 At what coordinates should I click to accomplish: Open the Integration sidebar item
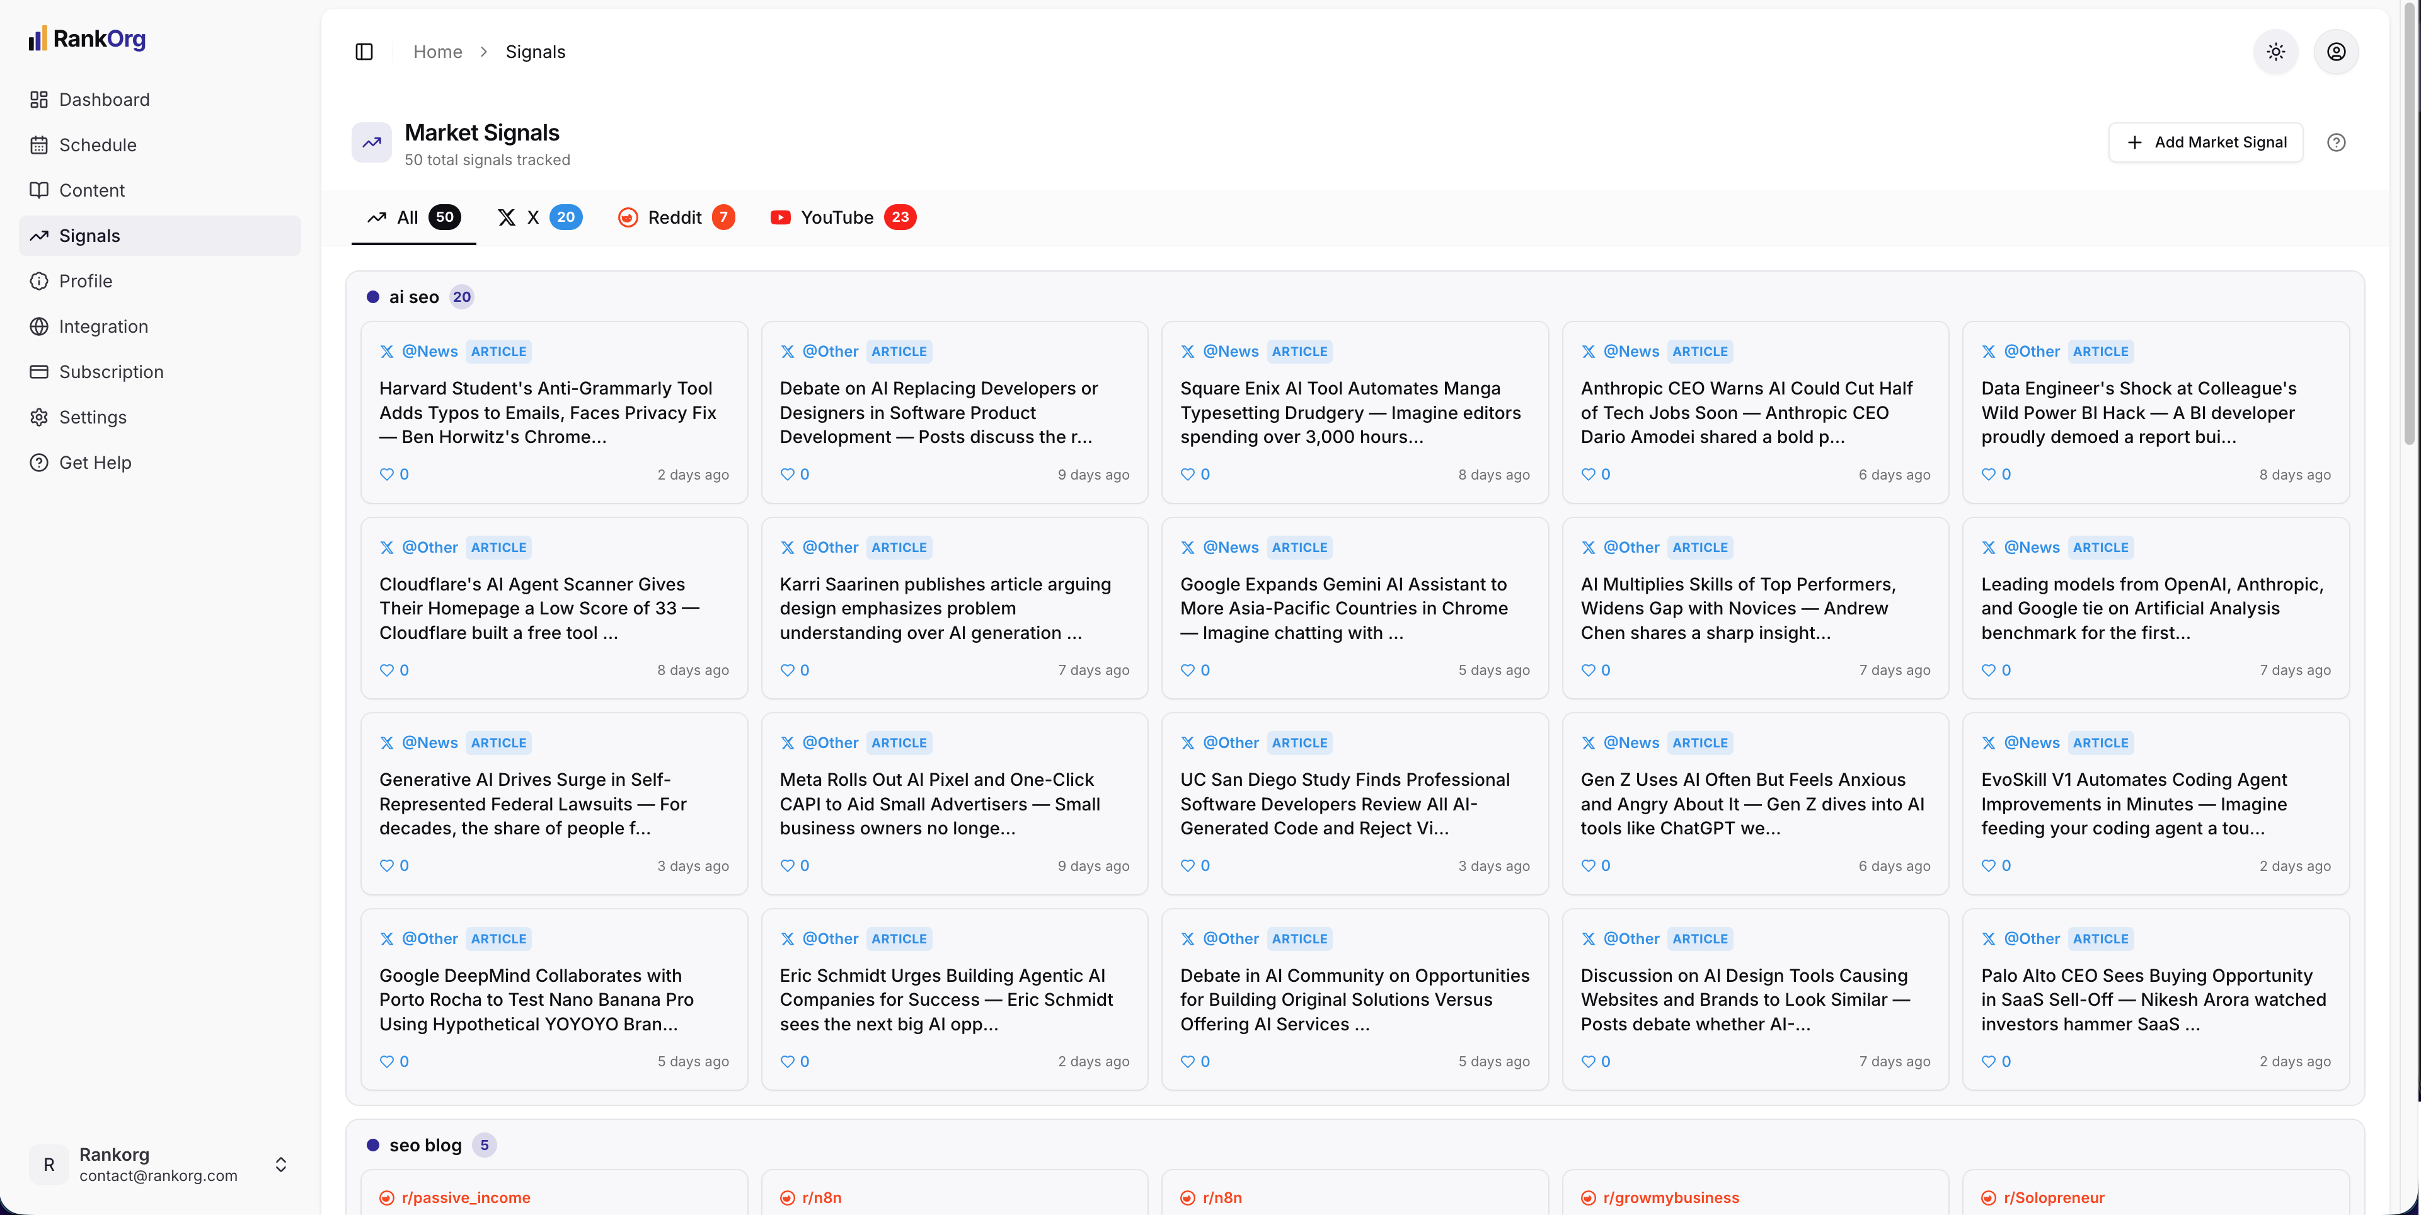point(160,326)
